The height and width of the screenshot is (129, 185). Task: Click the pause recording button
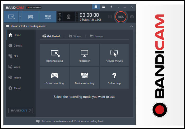[x=110, y=17]
